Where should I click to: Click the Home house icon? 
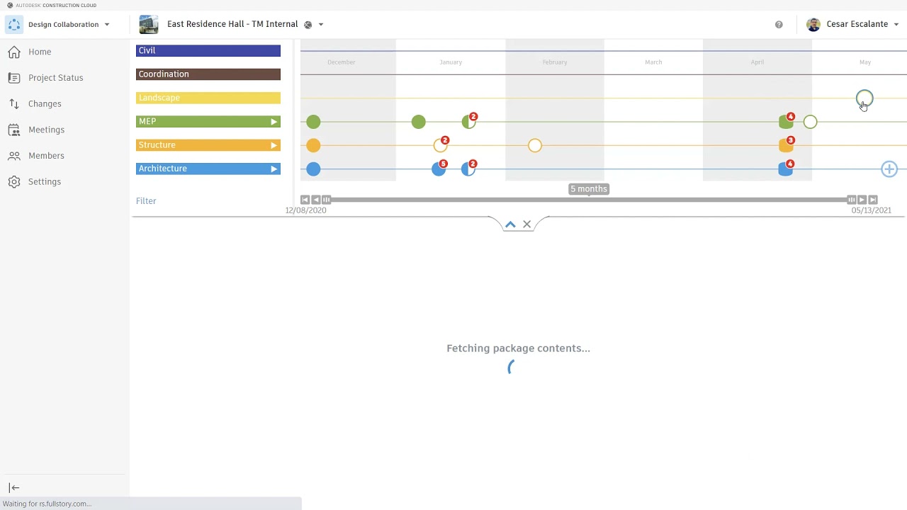(14, 52)
